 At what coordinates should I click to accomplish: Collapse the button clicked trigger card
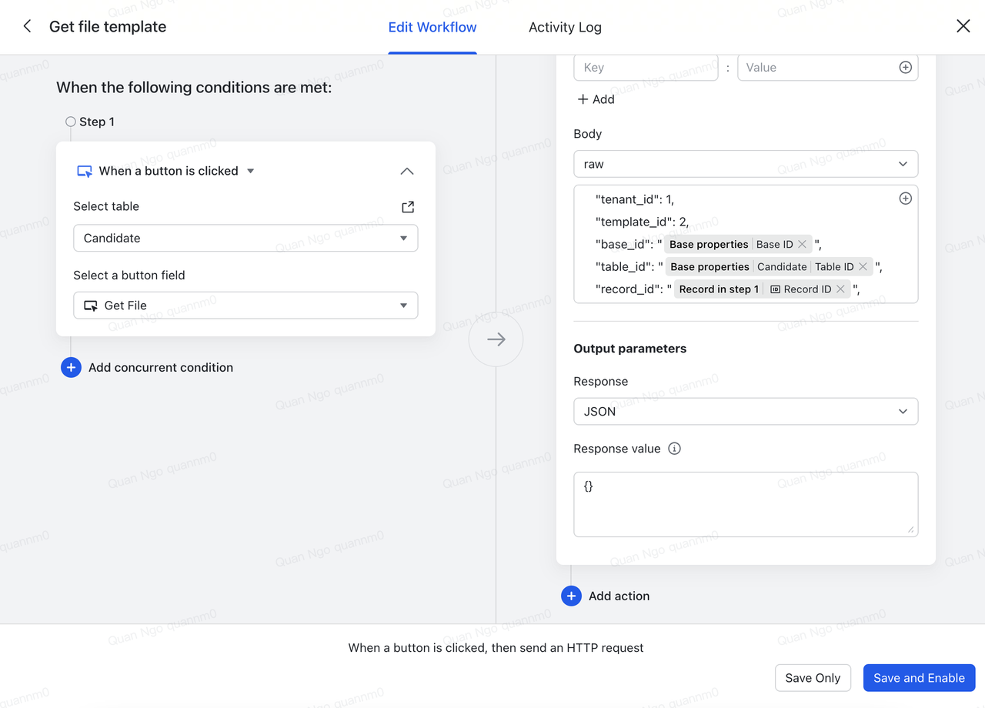(x=407, y=171)
